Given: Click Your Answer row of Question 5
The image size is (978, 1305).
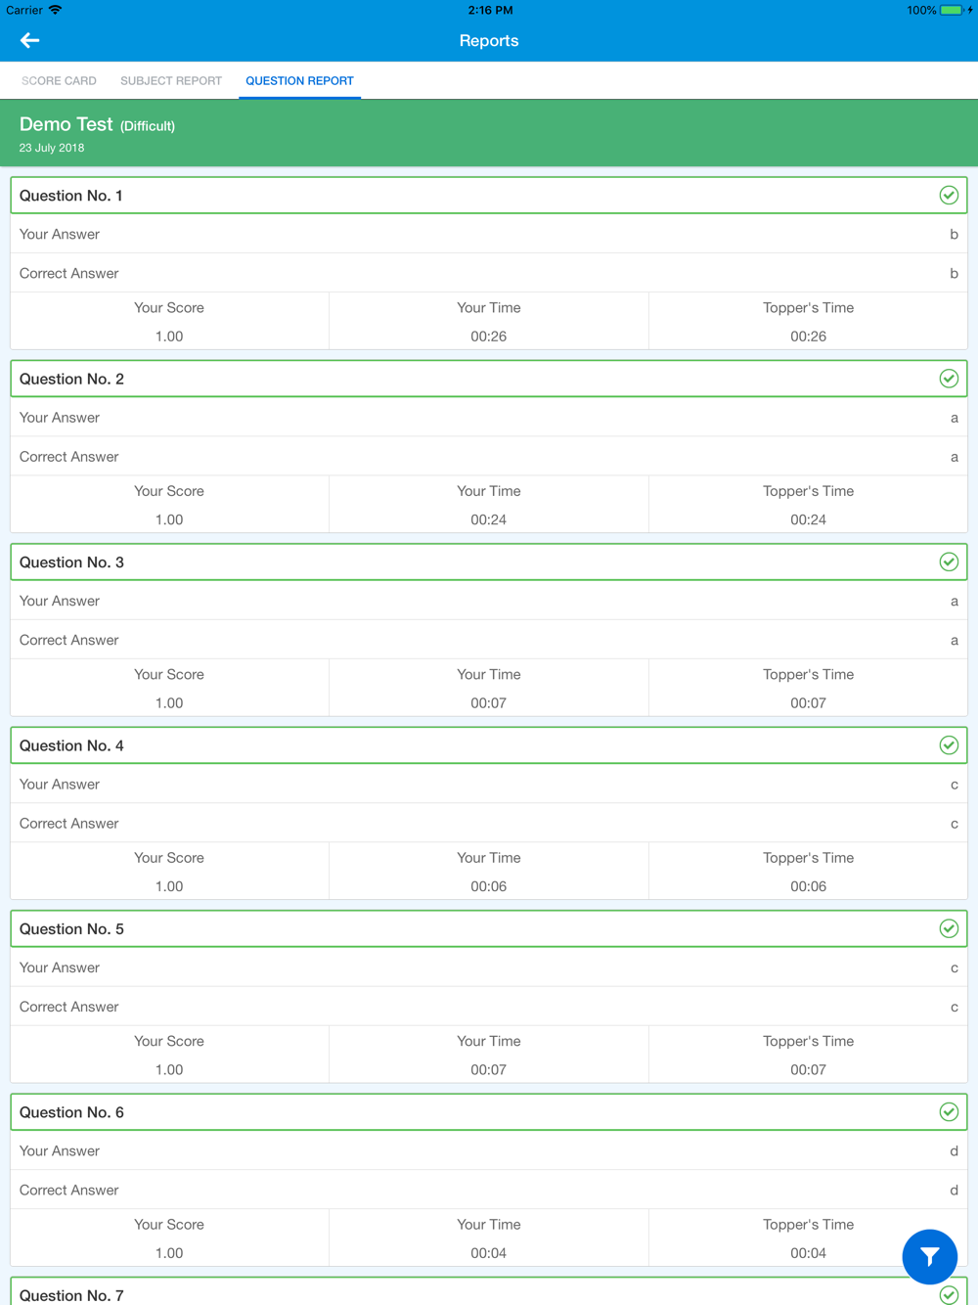Looking at the screenshot, I should pyautogui.click(x=489, y=967).
